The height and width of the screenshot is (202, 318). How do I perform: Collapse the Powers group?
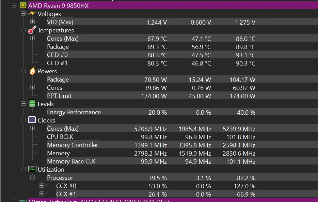(x=23, y=71)
